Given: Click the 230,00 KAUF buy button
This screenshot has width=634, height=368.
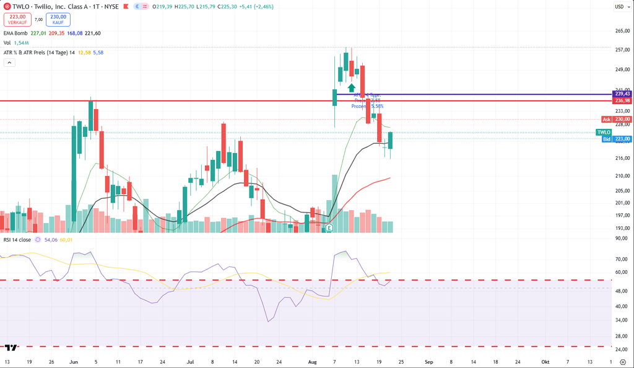Looking at the screenshot, I should tap(58, 19).
